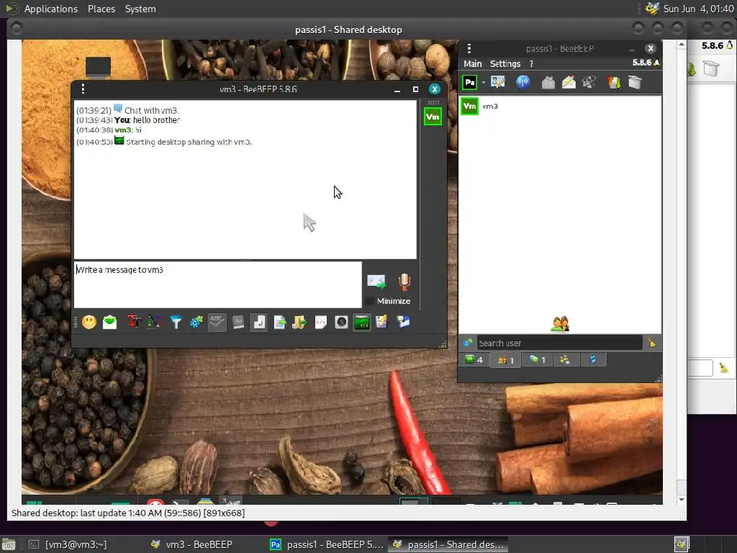Click the Pa user status icon
737x553 pixels.
[x=469, y=82]
